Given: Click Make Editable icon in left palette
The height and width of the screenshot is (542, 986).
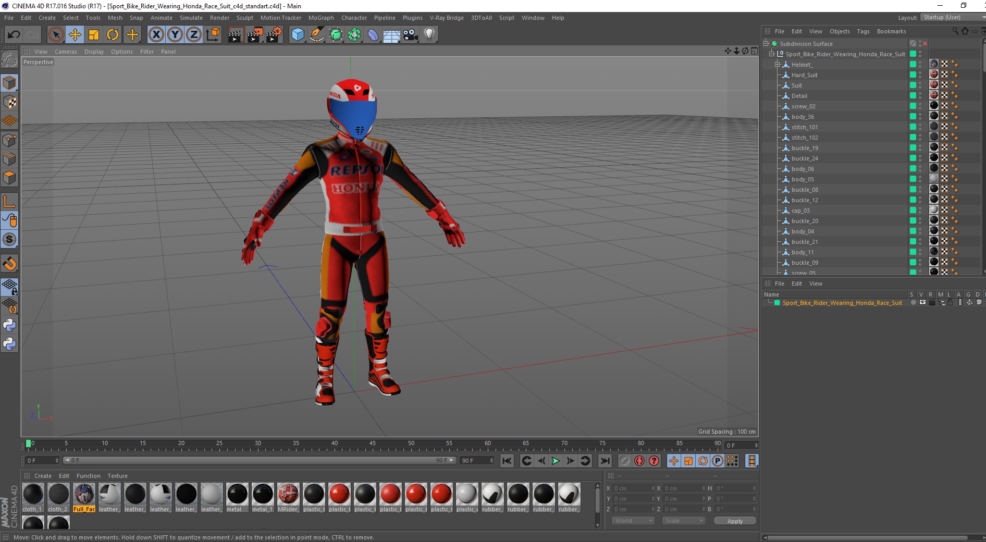Looking at the screenshot, I should tap(9, 59).
